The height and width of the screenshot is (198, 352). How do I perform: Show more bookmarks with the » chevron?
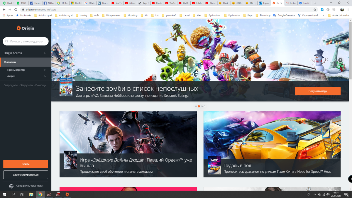click(323, 15)
